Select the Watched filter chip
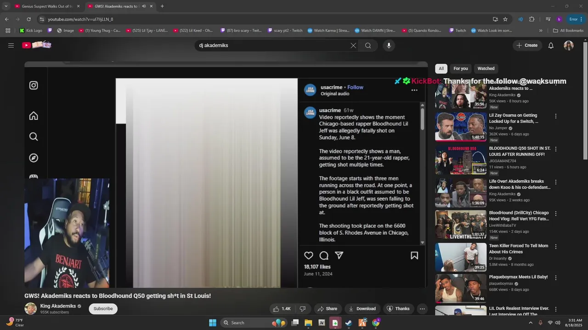The width and height of the screenshot is (588, 330). [486, 69]
